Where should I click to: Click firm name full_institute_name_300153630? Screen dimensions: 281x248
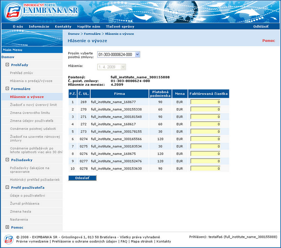click(116, 169)
